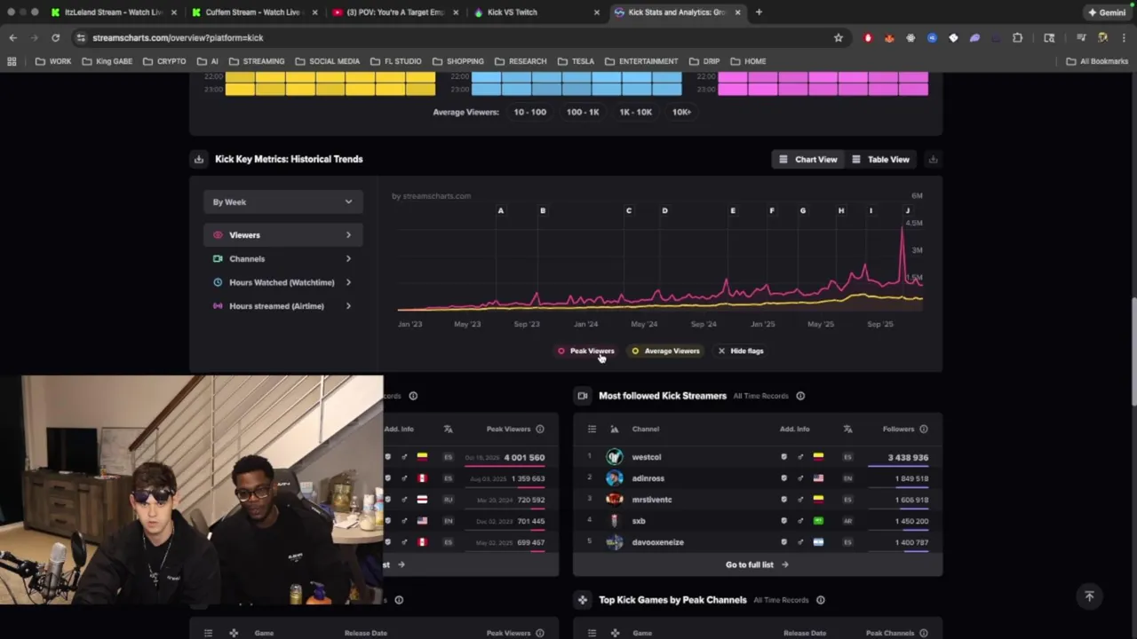Click the Chrome profile avatar

click(1102, 38)
